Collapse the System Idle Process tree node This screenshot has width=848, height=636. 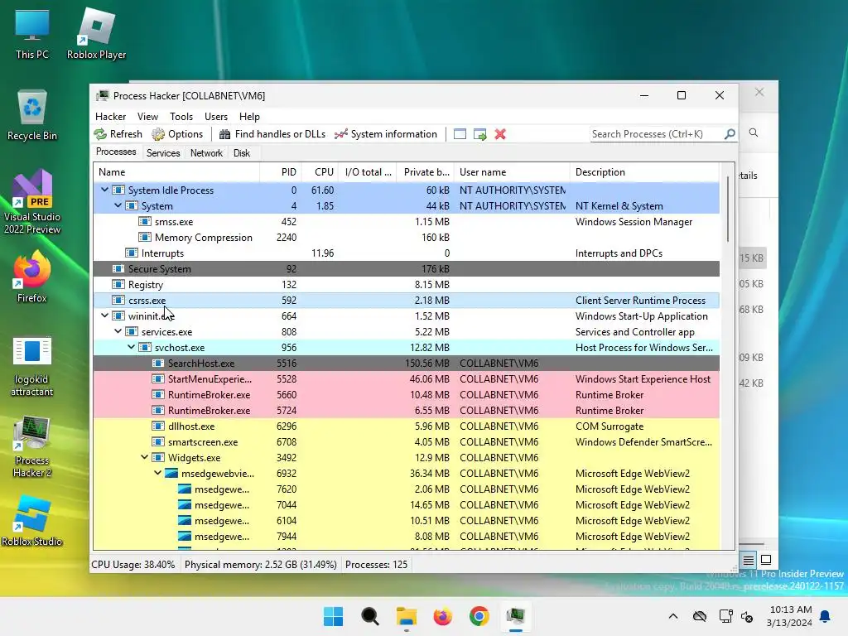(105, 190)
